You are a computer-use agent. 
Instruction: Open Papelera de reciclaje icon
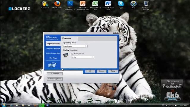[146, 6]
